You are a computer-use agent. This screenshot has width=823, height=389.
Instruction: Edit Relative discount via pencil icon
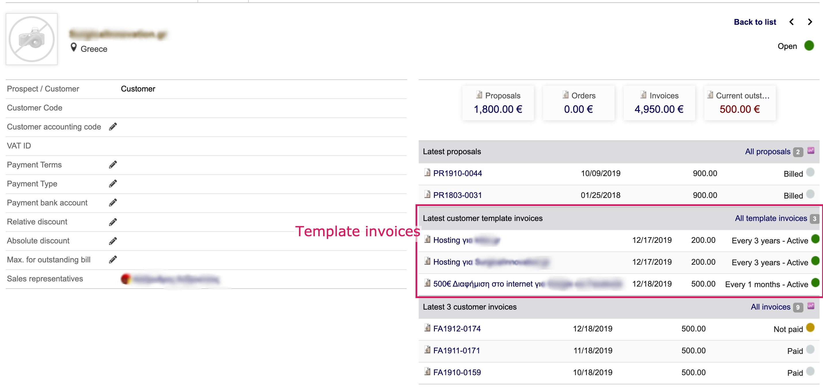pyautogui.click(x=113, y=222)
